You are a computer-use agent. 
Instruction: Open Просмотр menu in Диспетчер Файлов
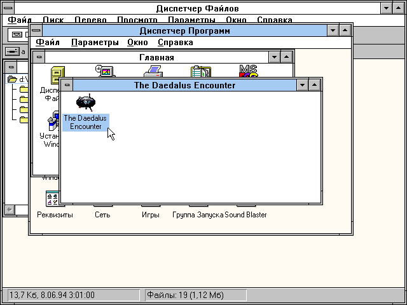click(137, 20)
